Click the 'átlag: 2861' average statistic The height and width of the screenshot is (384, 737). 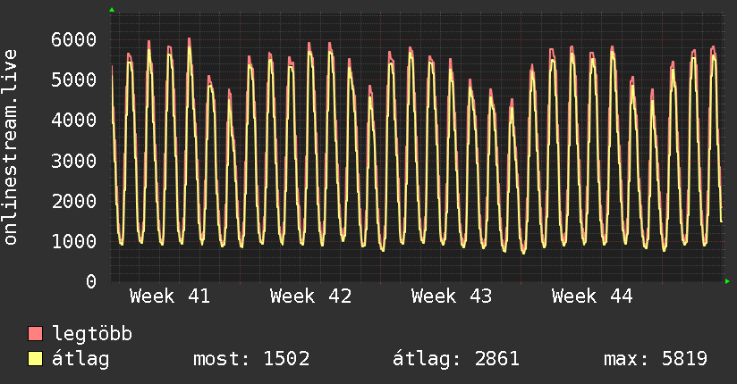(x=456, y=360)
